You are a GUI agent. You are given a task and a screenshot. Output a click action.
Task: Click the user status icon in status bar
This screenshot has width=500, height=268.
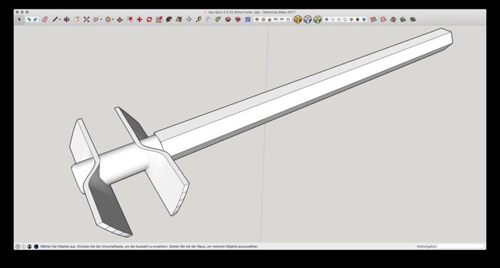pyautogui.click(x=29, y=246)
